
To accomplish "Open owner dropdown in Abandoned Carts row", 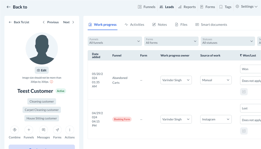I will coord(176,80).
